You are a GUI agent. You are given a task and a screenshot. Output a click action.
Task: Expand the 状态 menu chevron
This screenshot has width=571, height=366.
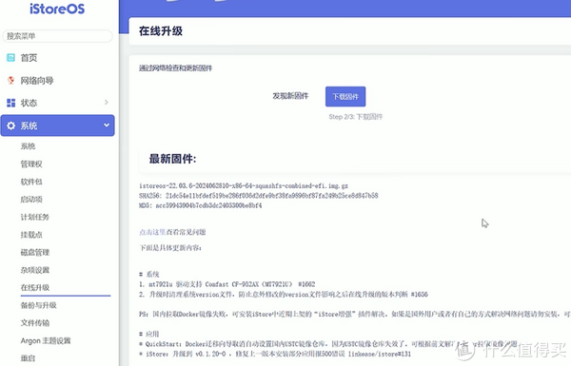106,103
